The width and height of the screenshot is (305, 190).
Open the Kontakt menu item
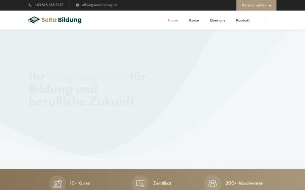[x=243, y=20]
